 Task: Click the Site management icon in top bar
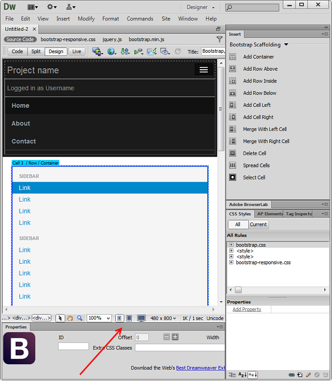coord(71,7)
